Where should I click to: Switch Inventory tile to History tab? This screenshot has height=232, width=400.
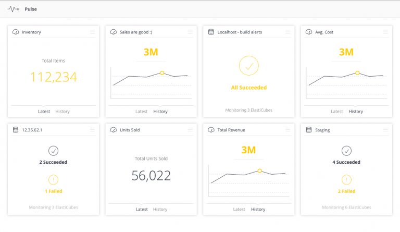(x=63, y=112)
